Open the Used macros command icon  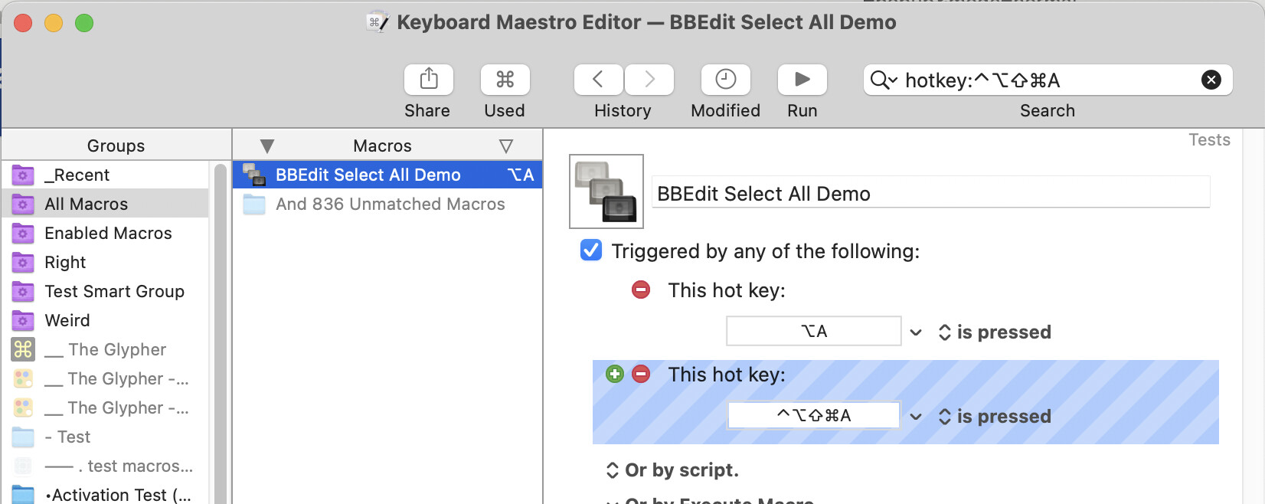click(505, 80)
